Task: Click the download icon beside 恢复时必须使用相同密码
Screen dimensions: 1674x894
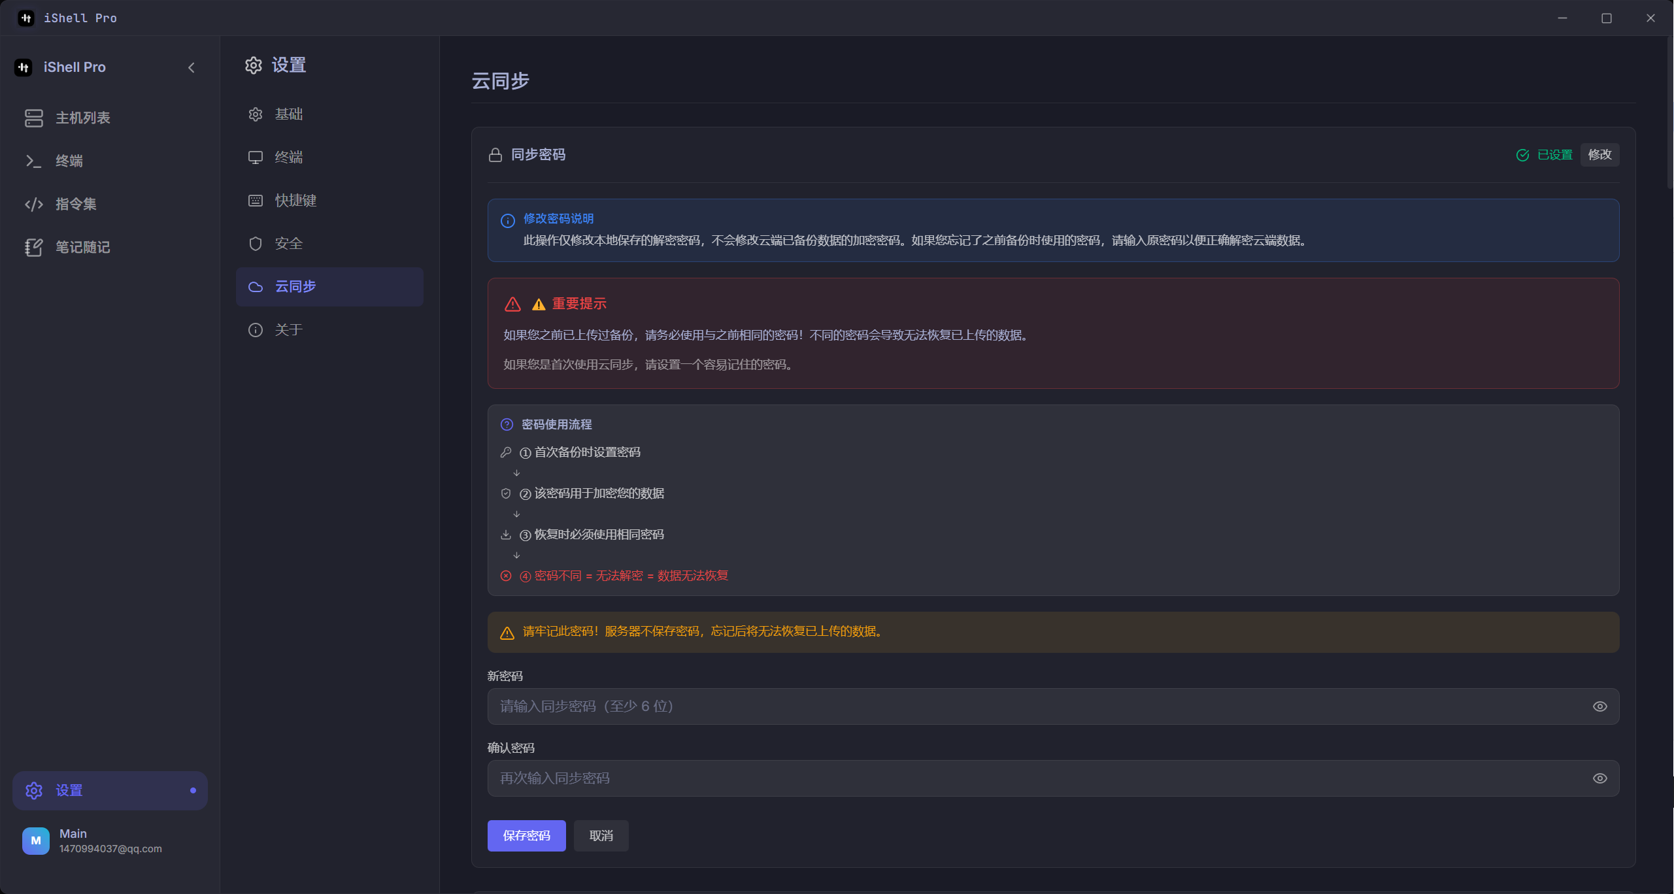Action: [x=506, y=535]
